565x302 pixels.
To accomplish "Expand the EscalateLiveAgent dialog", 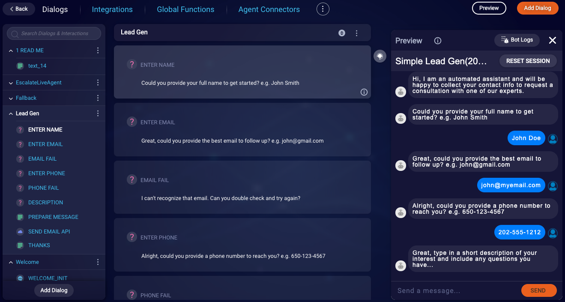I will [x=10, y=82].
